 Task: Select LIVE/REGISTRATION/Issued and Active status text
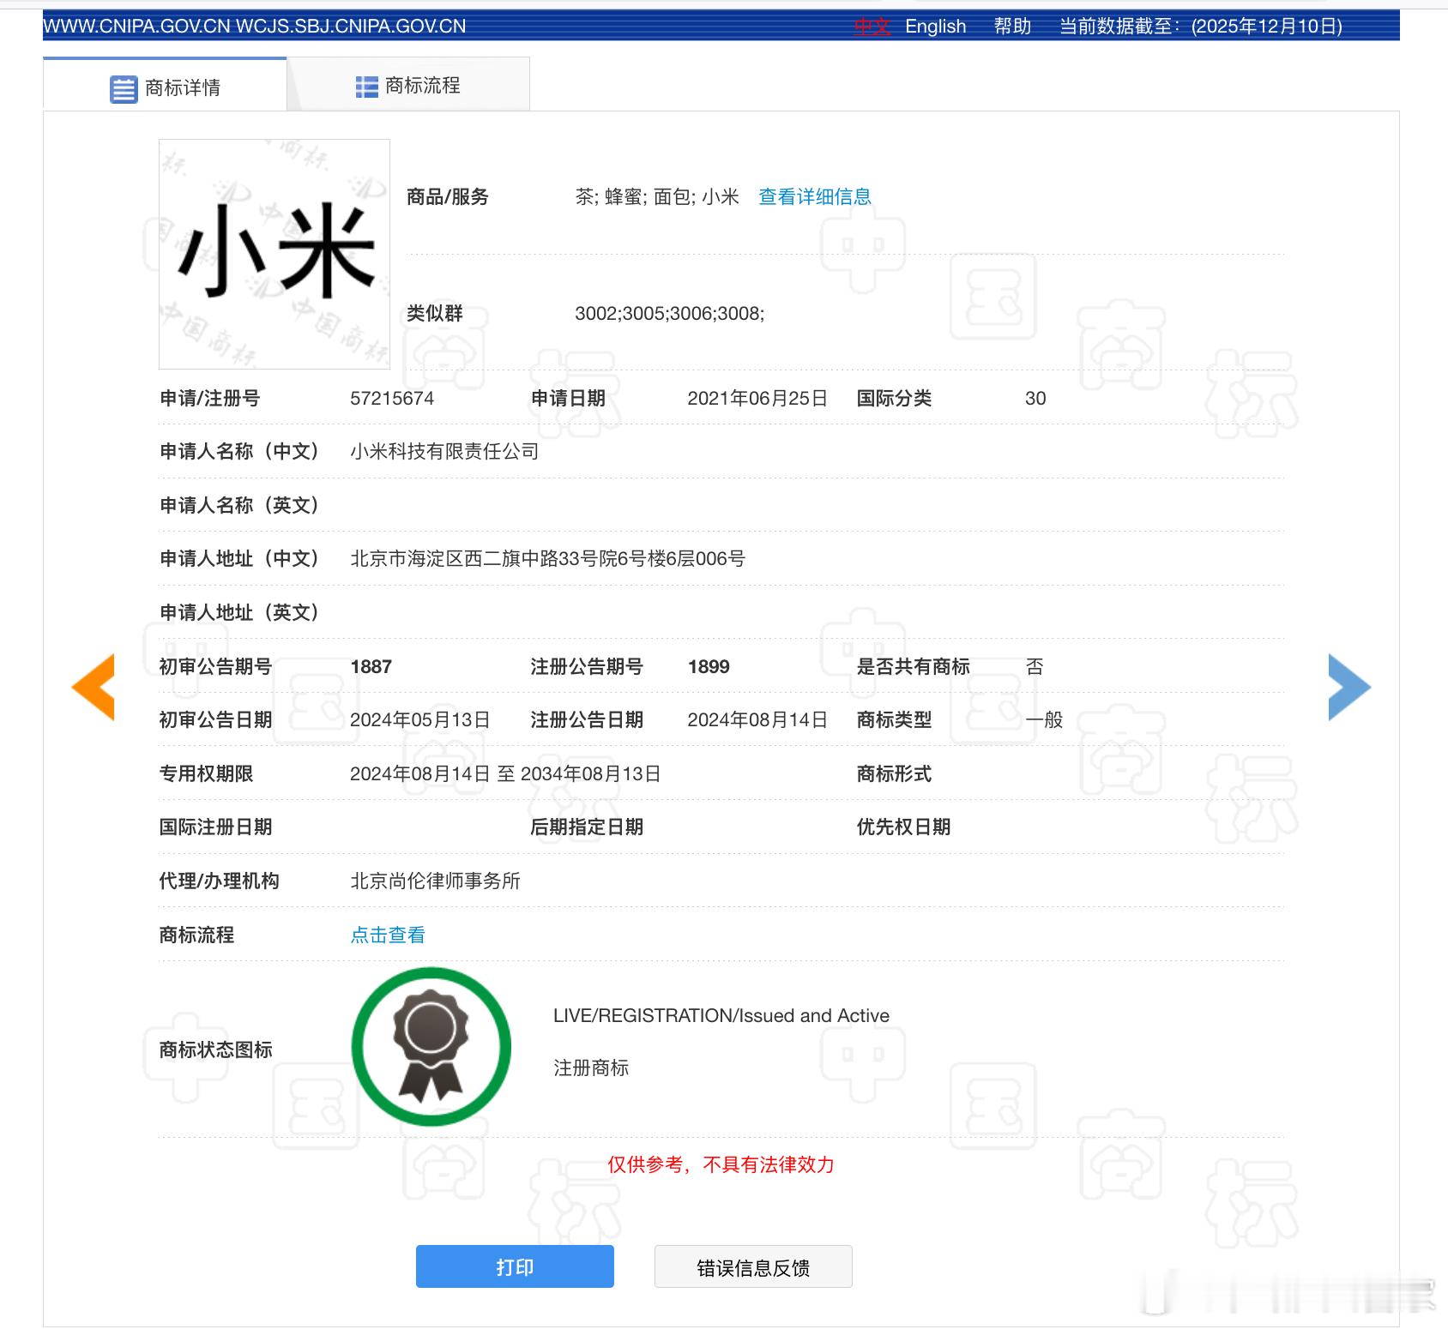click(x=721, y=1016)
